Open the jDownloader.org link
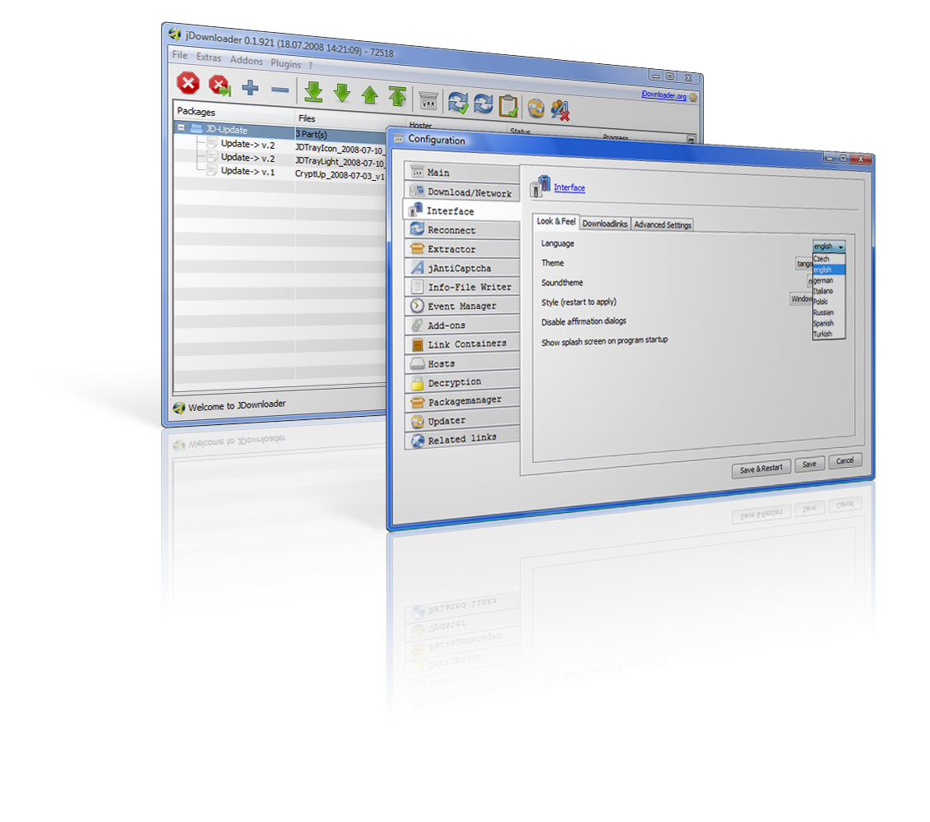Viewport: 930px width, 822px height. click(664, 95)
